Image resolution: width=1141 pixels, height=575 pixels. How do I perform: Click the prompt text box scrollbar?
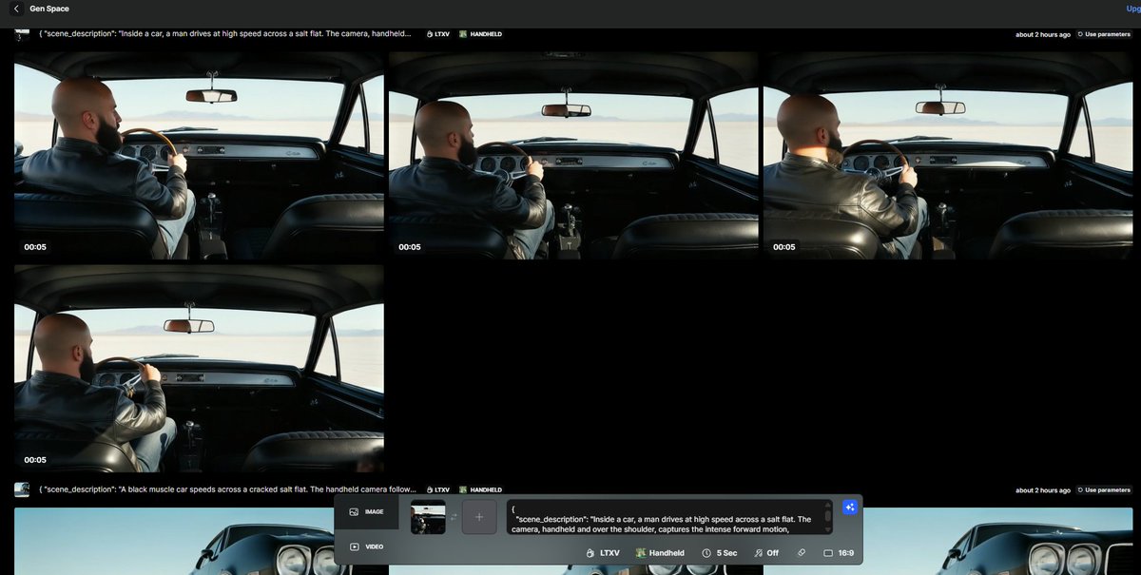[x=827, y=515]
